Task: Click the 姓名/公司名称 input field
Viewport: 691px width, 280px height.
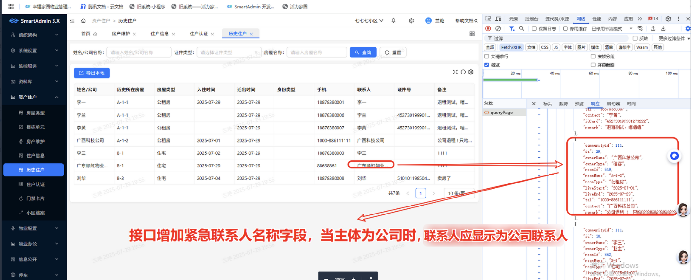Action: coord(139,52)
